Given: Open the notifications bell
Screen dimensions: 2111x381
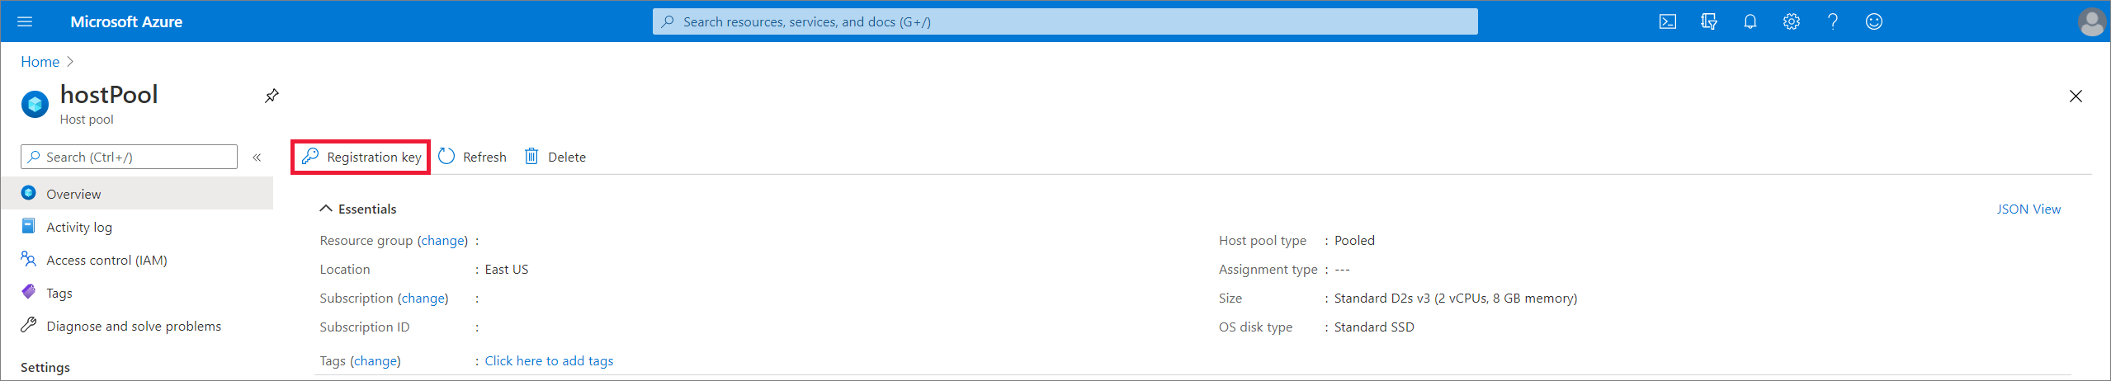Looking at the screenshot, I should pyautogui.click(x=1750, y=21).
